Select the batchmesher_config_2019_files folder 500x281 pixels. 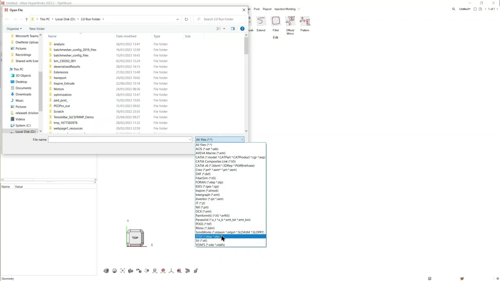[75, 50]
